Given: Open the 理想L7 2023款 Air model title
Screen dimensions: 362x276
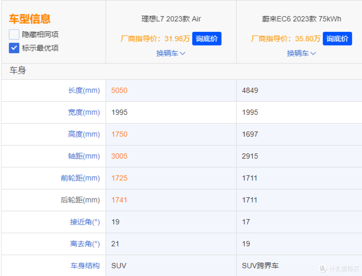Looking at the screenshot, I should click(171, 19).
